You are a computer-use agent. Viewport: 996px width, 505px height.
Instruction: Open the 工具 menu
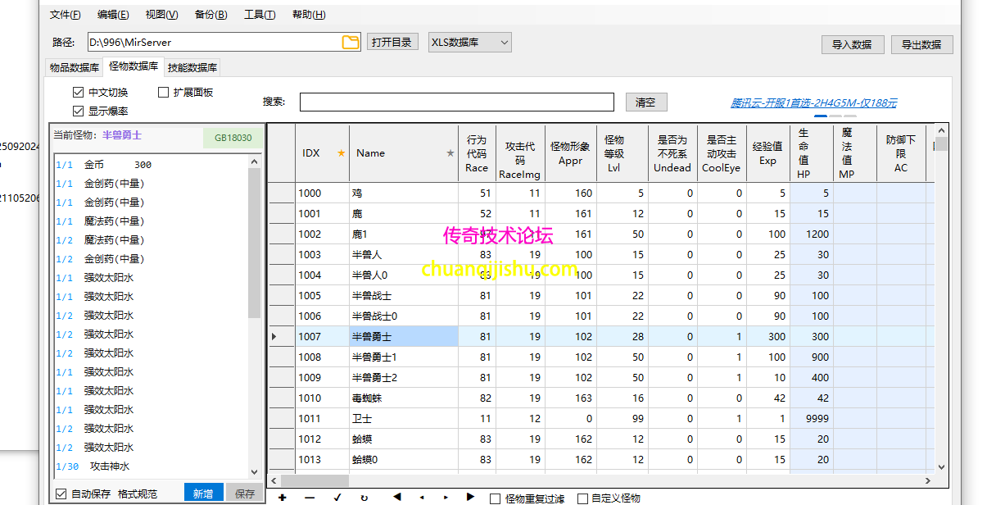click(259, 14)
